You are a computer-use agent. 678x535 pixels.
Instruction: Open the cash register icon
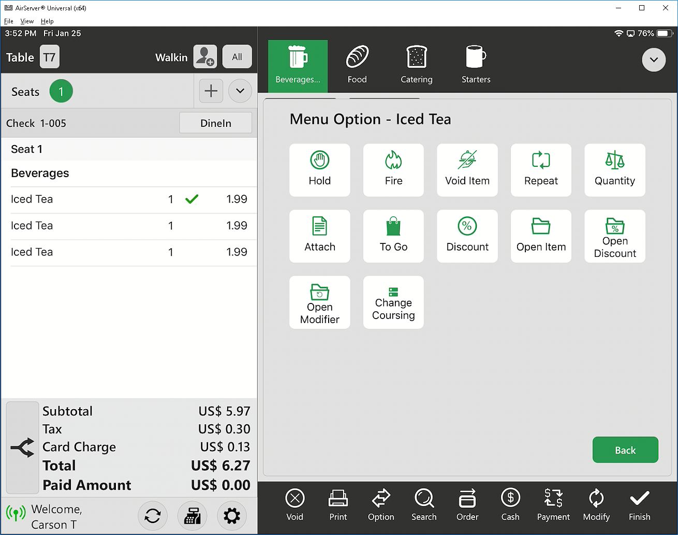[192, 516]
